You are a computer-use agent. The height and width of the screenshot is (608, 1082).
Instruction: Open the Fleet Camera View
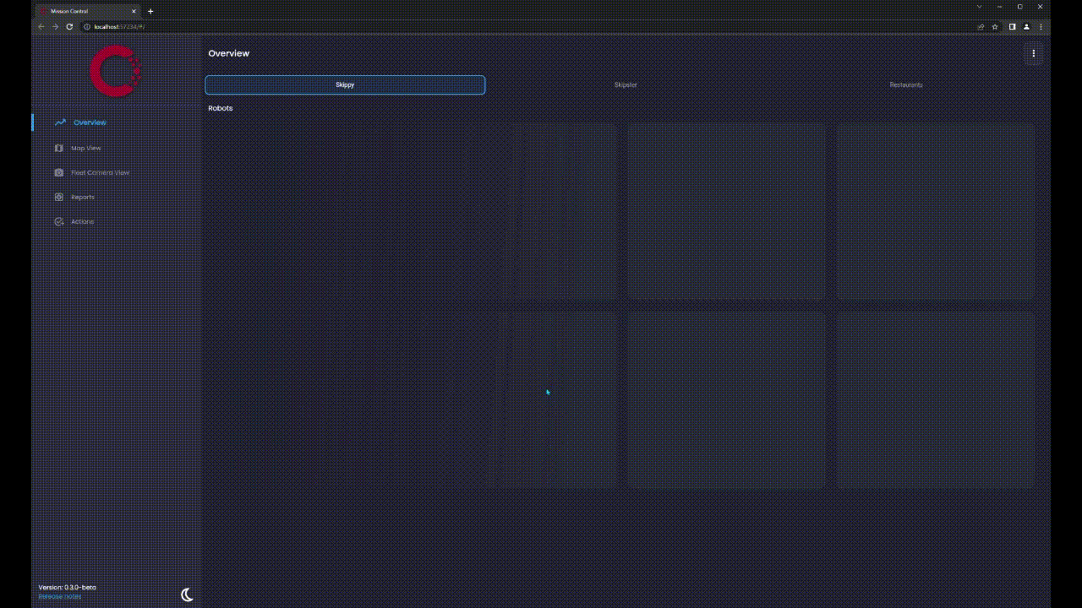101,172
